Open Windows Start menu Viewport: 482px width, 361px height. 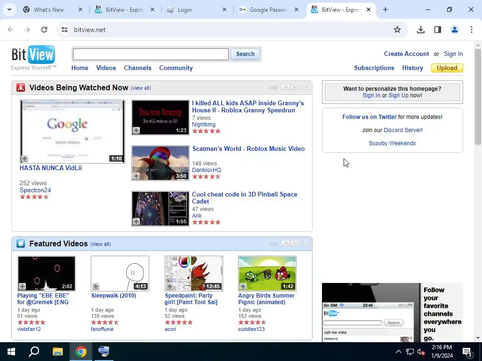click(11, 352)
